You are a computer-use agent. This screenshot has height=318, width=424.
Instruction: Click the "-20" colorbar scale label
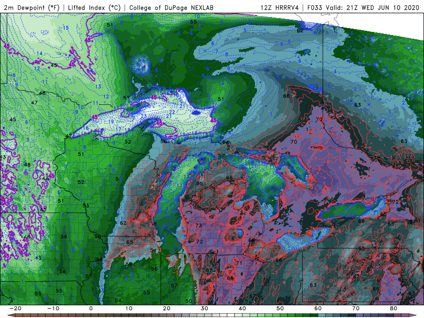pyautogui.click(x=15, y=308)
